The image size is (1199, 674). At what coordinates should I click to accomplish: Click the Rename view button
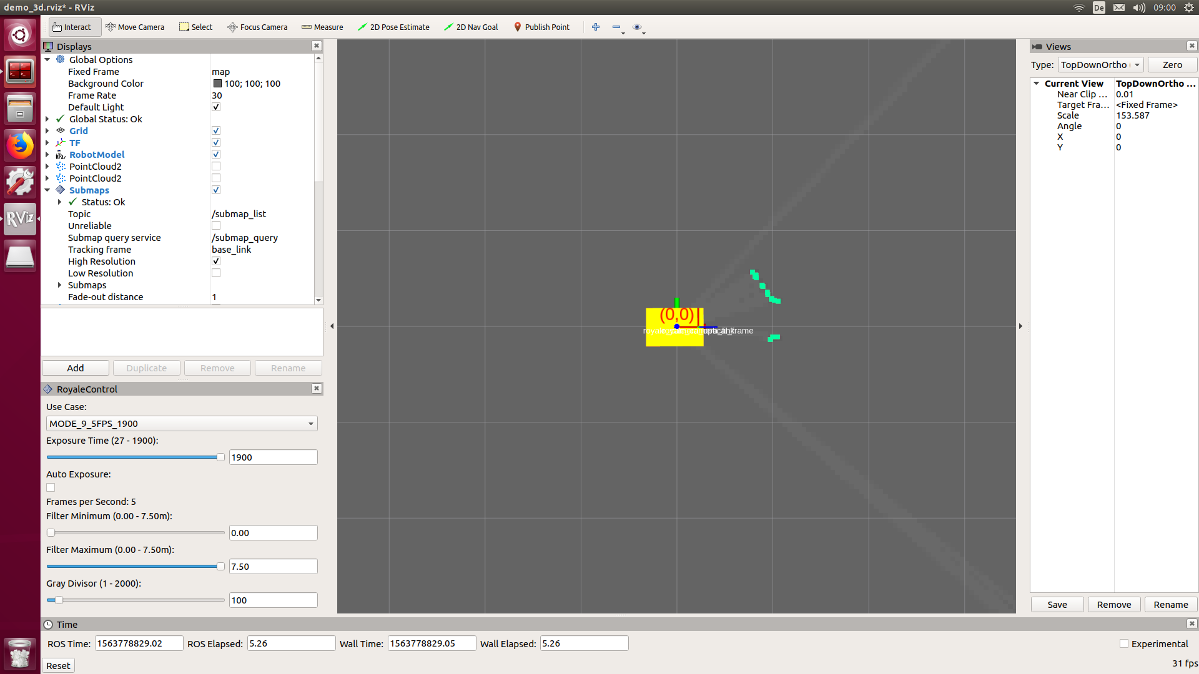click(1171, 604)
